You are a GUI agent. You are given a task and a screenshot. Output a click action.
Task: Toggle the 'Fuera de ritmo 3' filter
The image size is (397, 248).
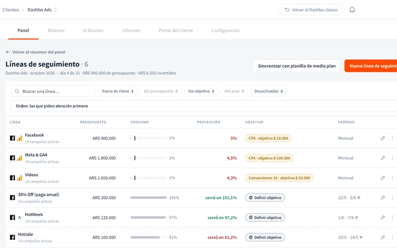(x=118, y=91)
